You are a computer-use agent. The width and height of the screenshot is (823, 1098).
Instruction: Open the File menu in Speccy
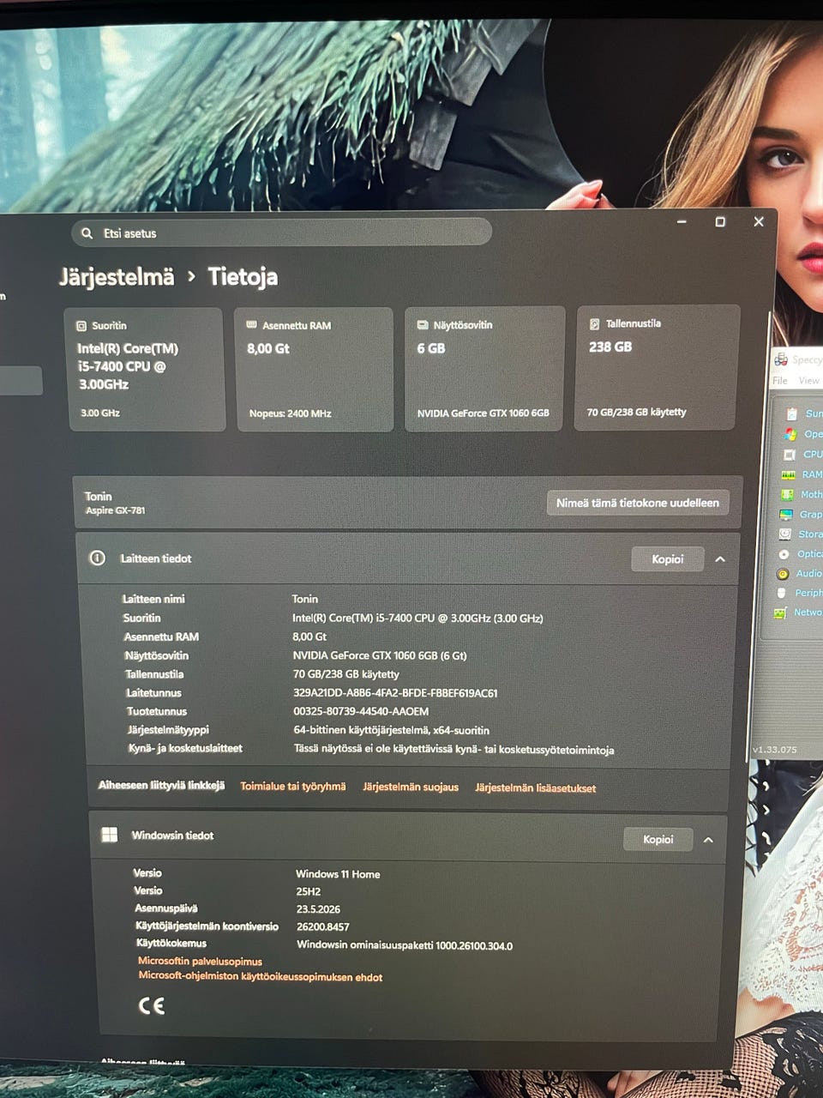click(780, 380)
